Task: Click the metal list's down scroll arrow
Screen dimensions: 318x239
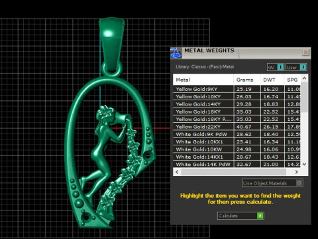Action: (304, 164)
